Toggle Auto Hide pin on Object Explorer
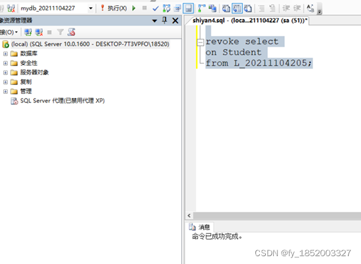The height and width of the screenshot is (264, 361). tap(164, 20)
